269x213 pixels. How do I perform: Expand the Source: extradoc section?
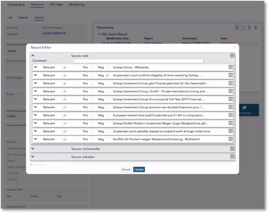(33, 157)
